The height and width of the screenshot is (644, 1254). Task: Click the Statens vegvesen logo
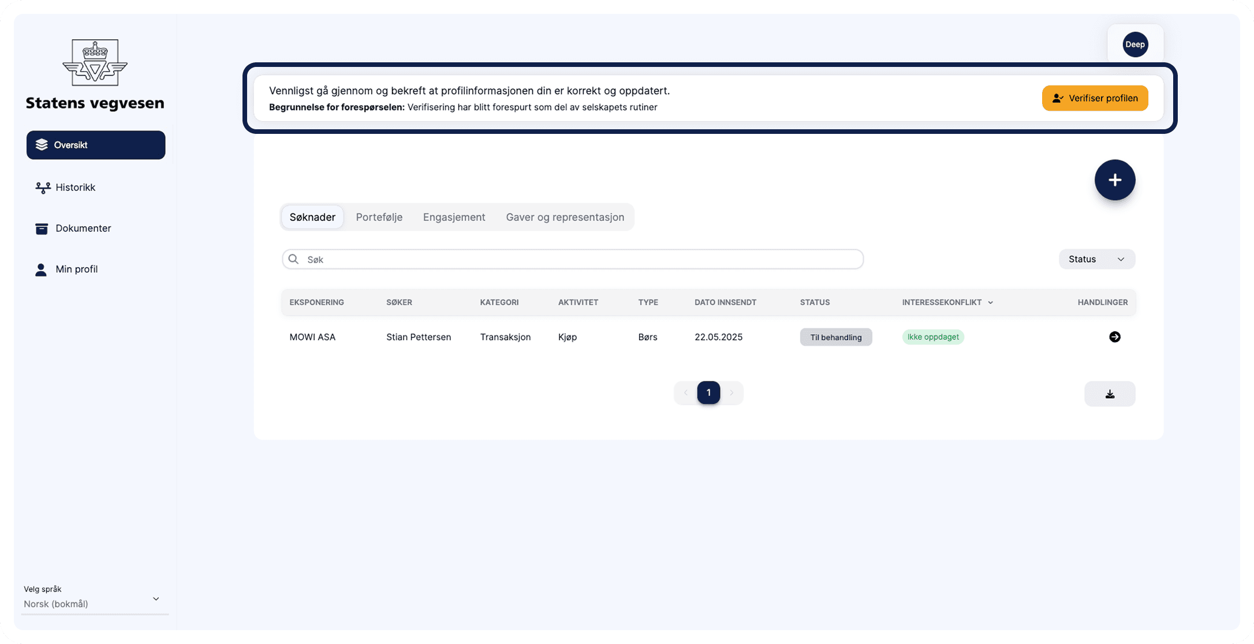click(x=95, y=63)
